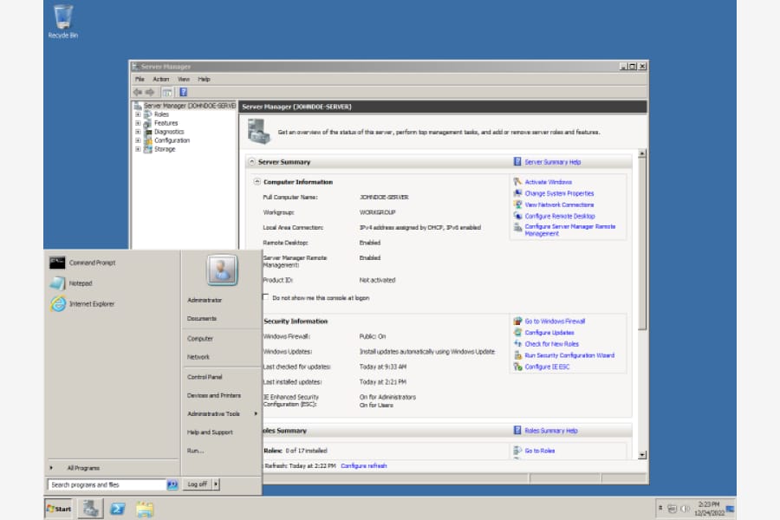Expand the Storage node in the tree
Screen dimensions: 780x520
coord(138,149)
